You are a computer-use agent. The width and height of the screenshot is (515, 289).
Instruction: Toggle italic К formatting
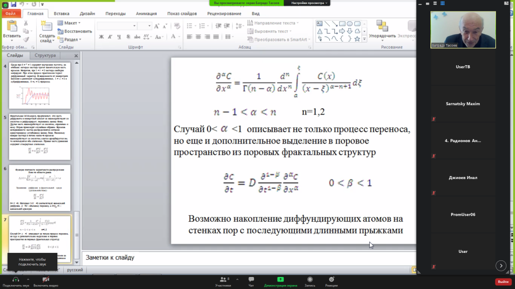click(x=110, y=37)
